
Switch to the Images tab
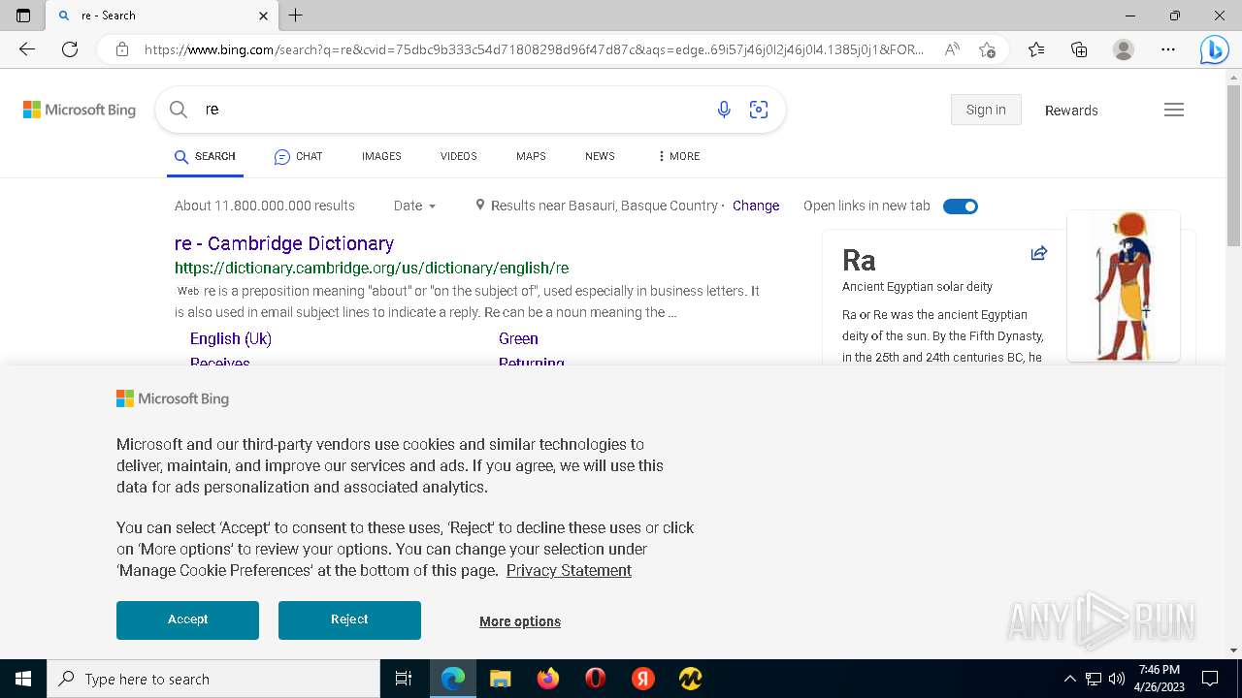point(381,156)
